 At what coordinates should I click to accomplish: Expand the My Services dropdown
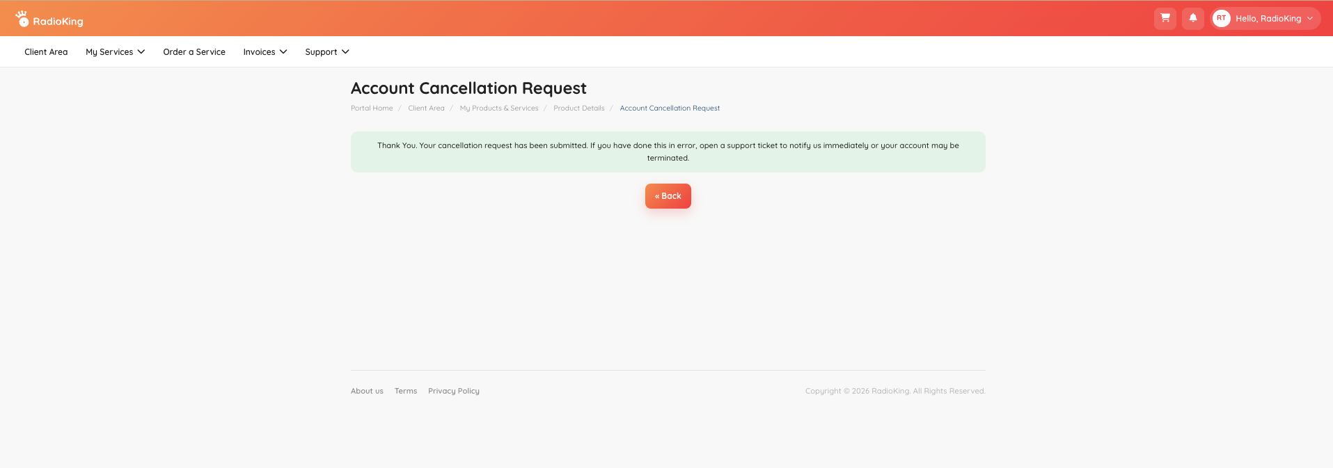coord(116,52)
